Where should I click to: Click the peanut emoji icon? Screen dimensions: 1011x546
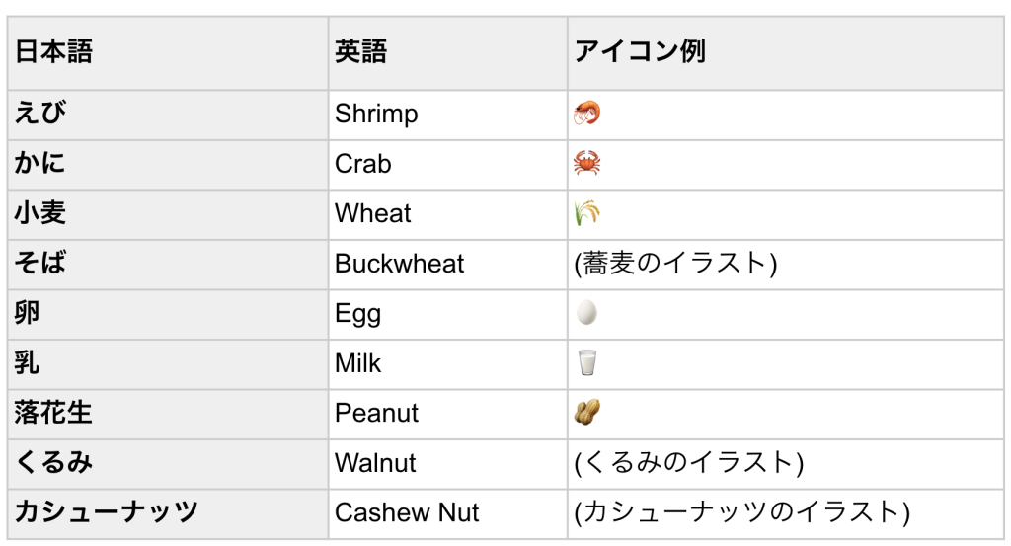click(587, 413)
